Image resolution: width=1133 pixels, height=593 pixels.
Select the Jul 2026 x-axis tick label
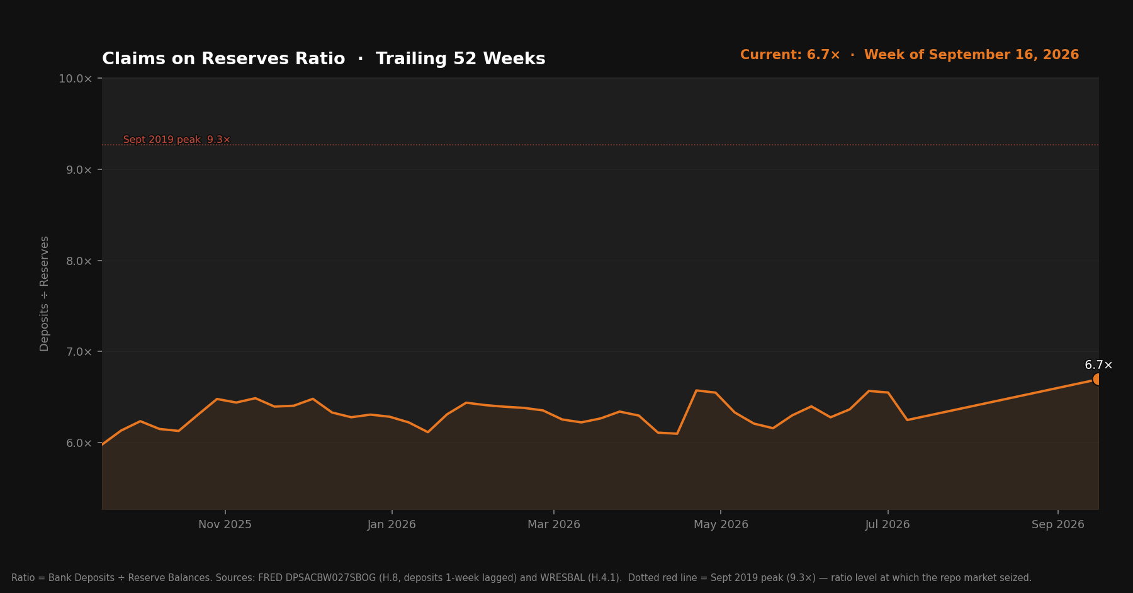point(888,524)
